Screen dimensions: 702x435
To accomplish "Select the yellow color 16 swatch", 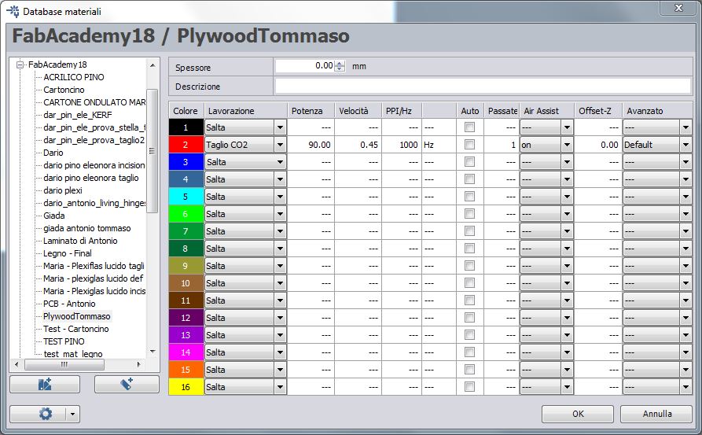I will click(186, 387).
